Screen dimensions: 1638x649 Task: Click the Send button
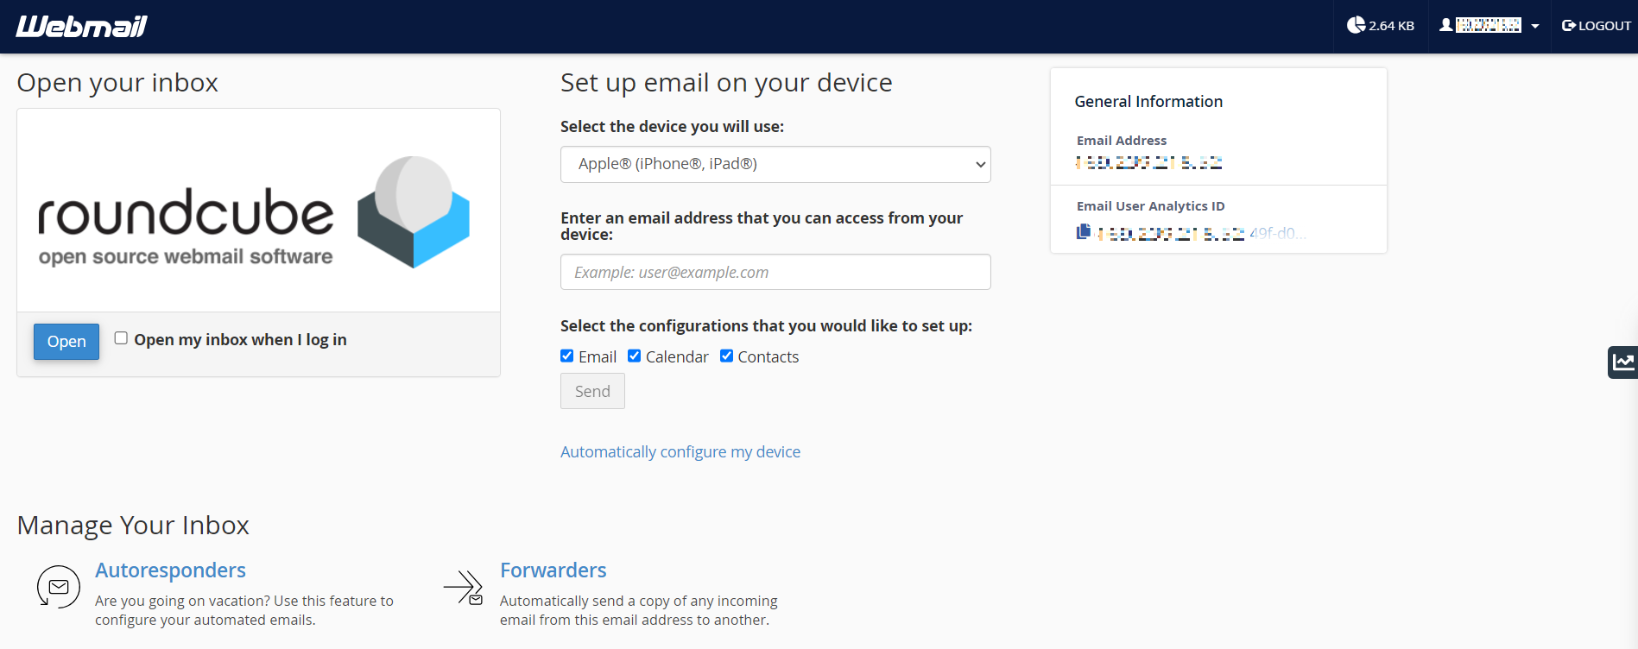pyautogui.click(x=592, y=391)
